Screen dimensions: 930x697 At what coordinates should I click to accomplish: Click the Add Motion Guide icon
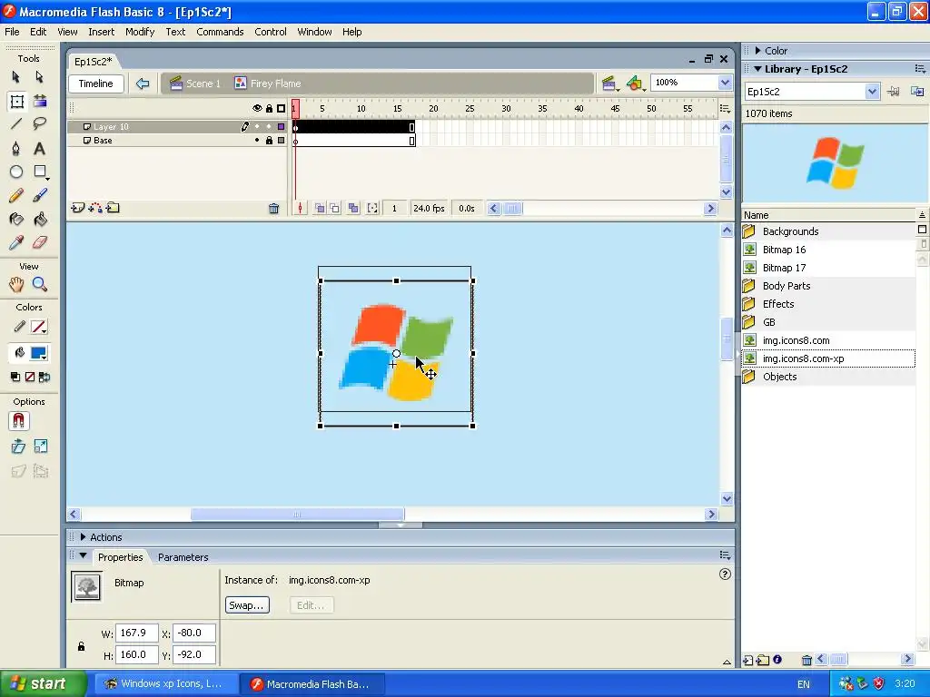point(94,208)
